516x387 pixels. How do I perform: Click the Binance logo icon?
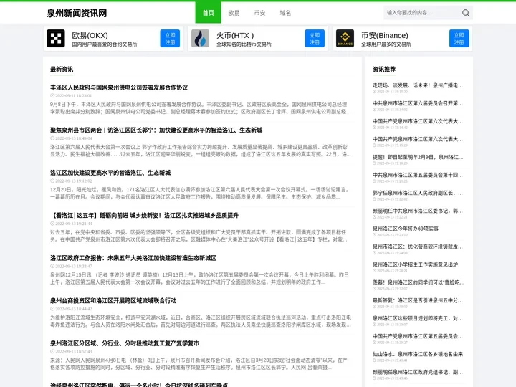(345, 39)
